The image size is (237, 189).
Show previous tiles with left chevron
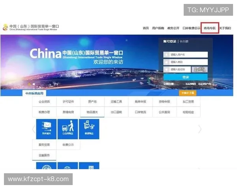tap(34, 129)
